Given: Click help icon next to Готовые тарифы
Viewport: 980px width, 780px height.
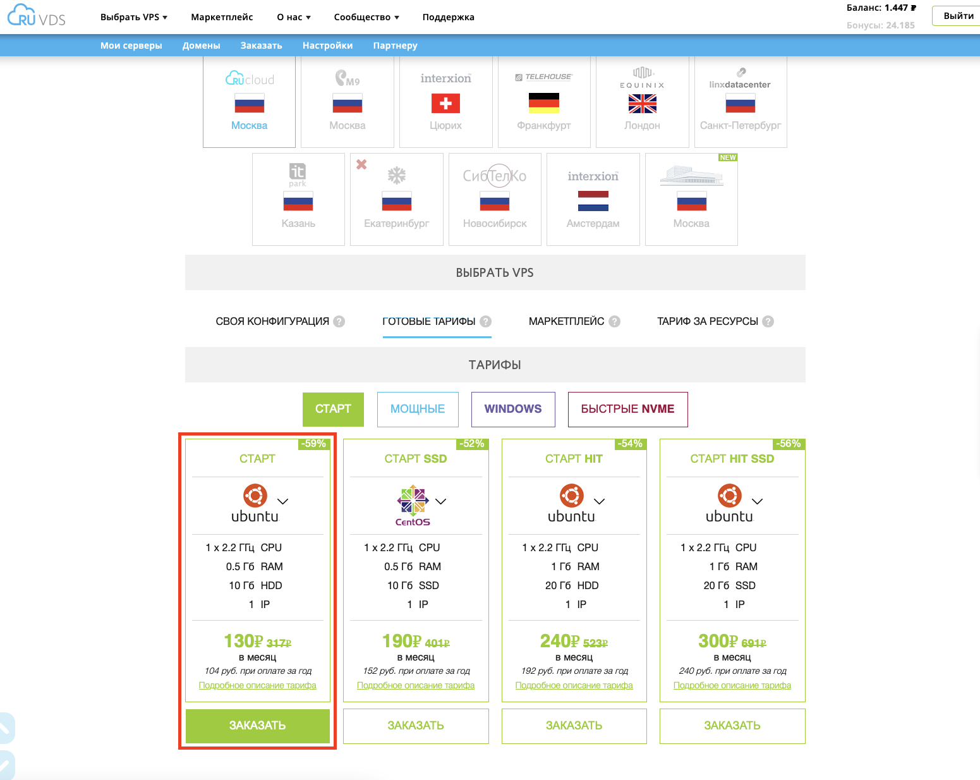Looking at the screenshot, I should pyautogui.click(x=485, y=321).
